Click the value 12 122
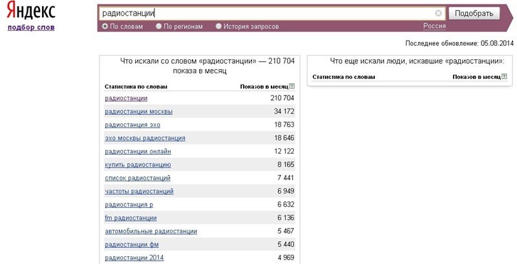This screenshot has height=264, width=517. click(284, 151)
